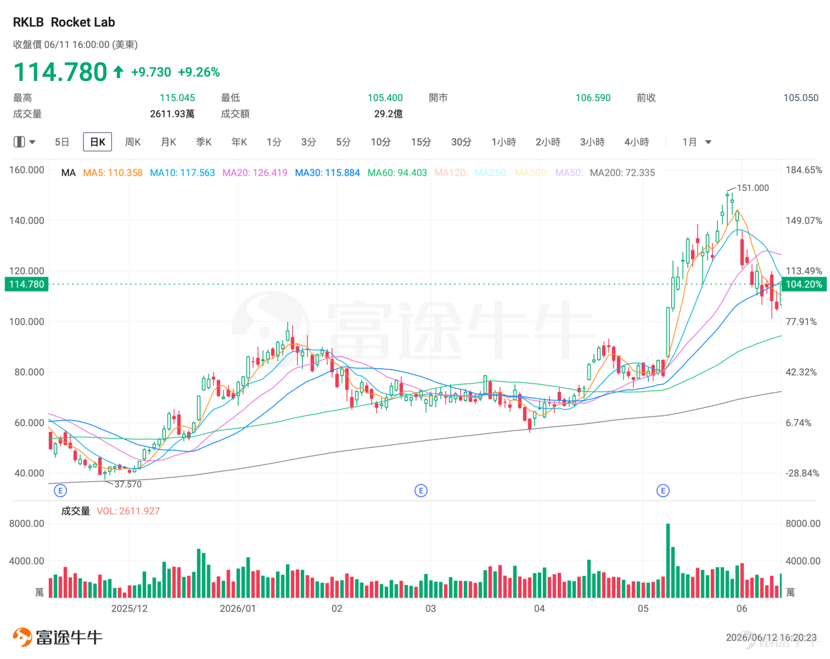The image size is (830, 659).
Task: Select the 3分 interval
Action: click(309, 142)
